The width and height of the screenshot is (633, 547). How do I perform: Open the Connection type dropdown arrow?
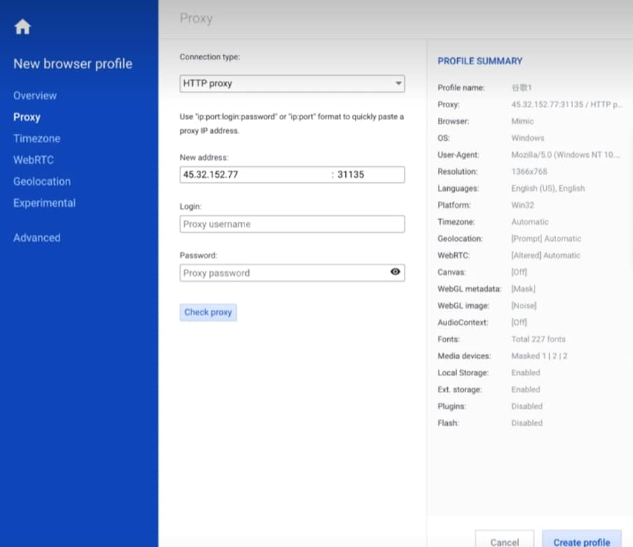click(x=398, y=84)
